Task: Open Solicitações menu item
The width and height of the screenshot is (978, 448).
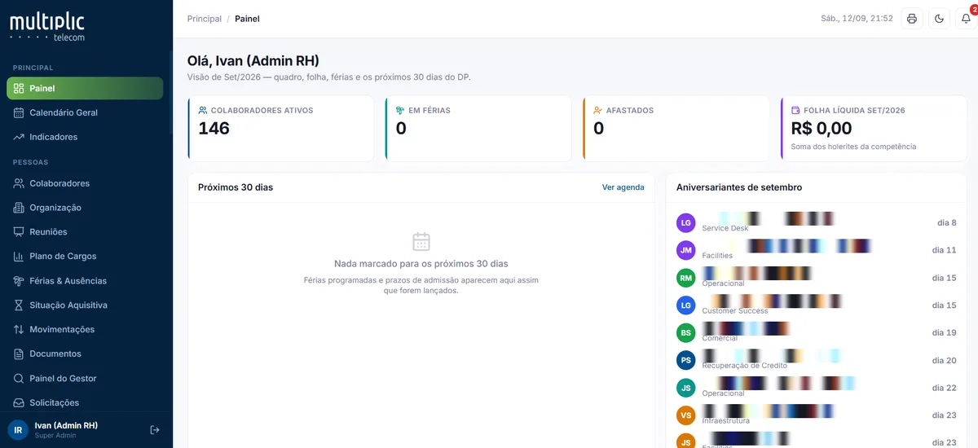Action: (x=85, y=403)
